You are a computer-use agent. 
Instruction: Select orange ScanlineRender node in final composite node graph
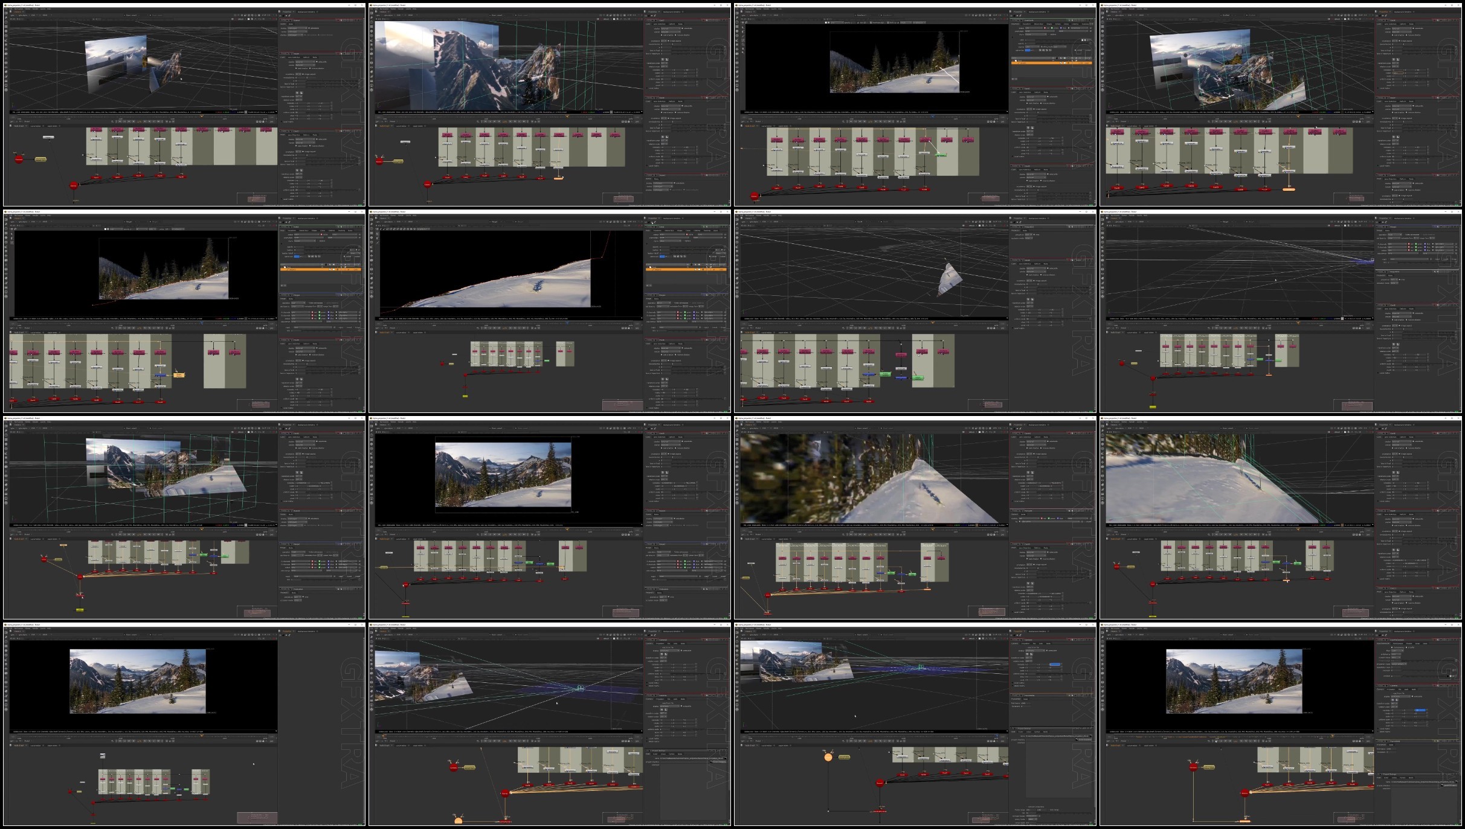coord(1244,821)
